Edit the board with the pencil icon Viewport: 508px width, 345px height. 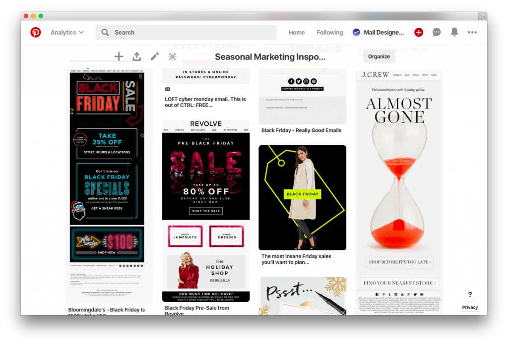pos(155,57)
